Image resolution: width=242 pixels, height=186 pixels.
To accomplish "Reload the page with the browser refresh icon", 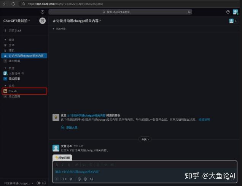I will tap(13, 4).
